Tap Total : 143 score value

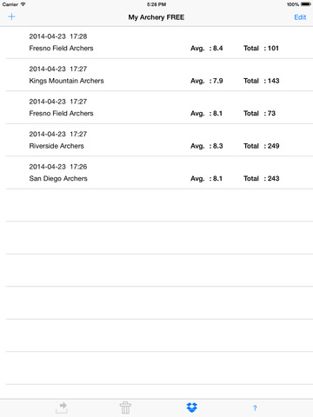coord(262,81)
